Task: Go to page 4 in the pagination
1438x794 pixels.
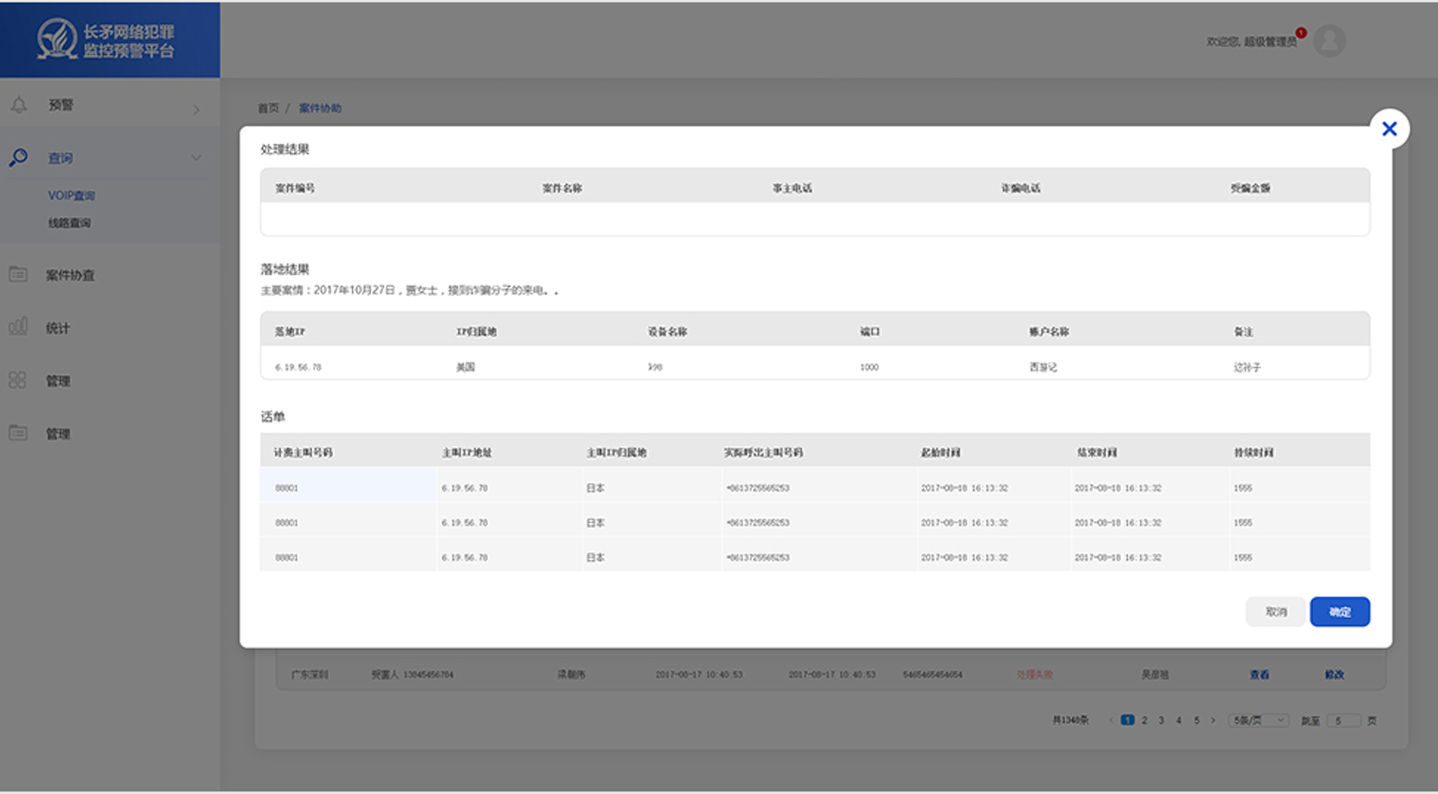Action: coord(1179,720)
